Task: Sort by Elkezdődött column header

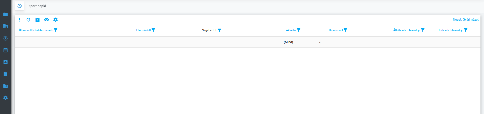Action: 143,30
